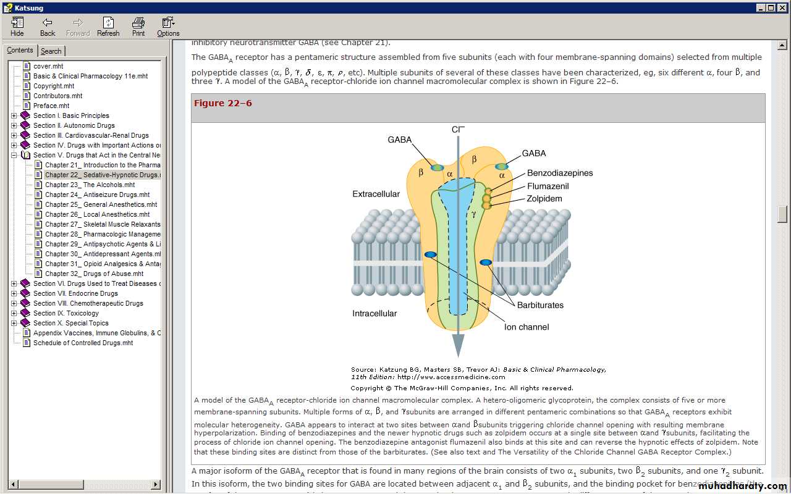Open Chapter 23 The Alcohols

click(x=90, y=185)
